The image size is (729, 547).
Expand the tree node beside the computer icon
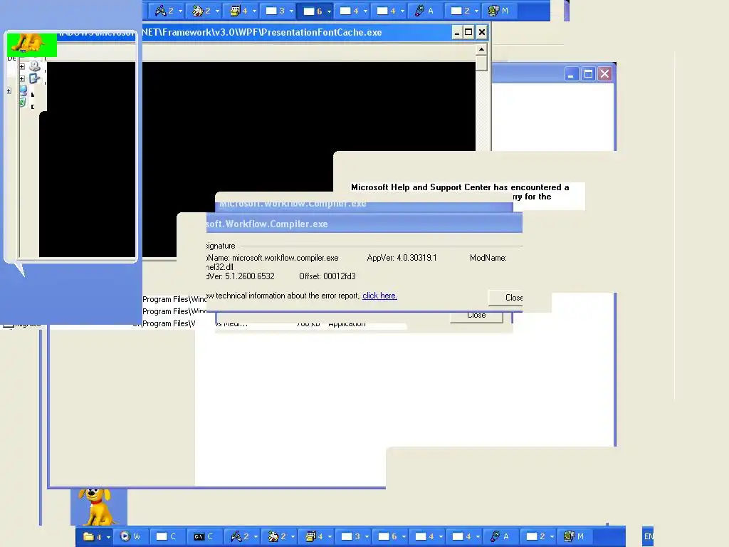click(x=22, y=66)
